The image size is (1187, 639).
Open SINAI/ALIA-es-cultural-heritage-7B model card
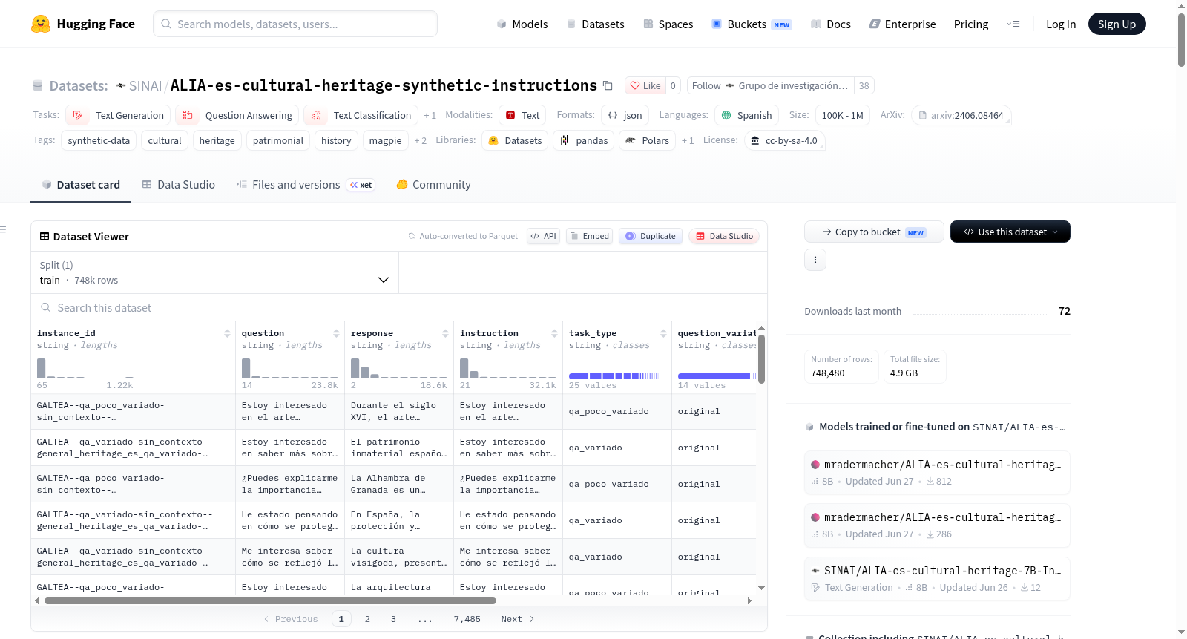pos(937,578)
